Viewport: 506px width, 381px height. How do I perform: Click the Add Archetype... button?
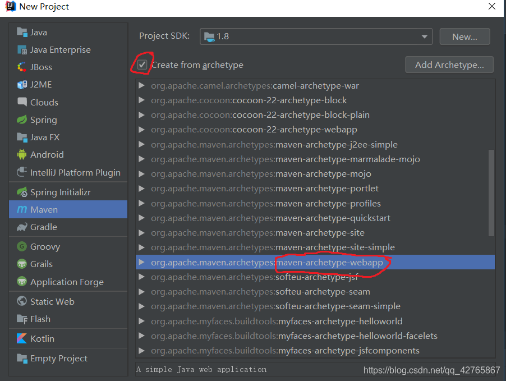pos(449,65)
